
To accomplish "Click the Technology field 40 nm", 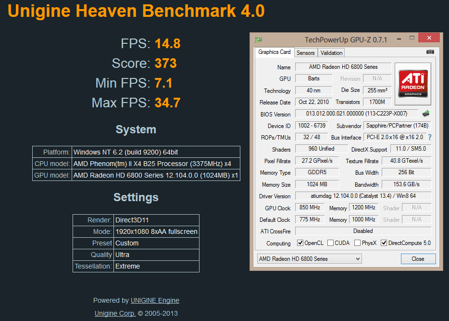I will [313, 90].
